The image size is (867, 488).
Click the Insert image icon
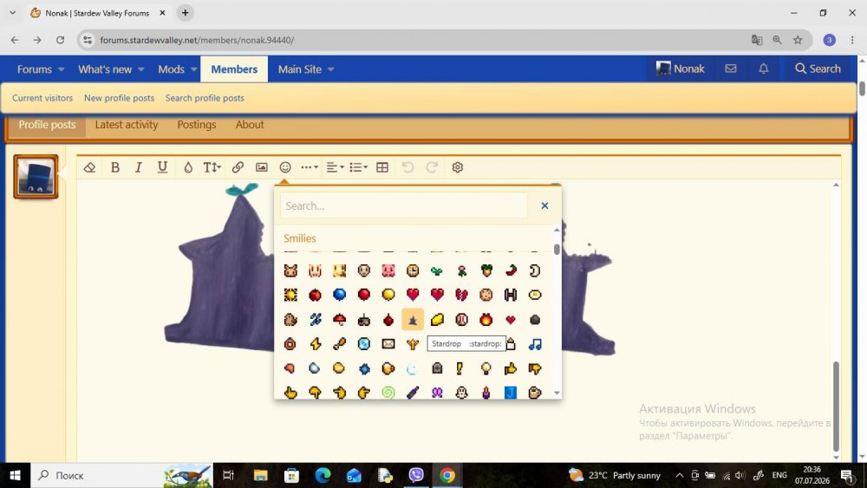tap(262, 167)
